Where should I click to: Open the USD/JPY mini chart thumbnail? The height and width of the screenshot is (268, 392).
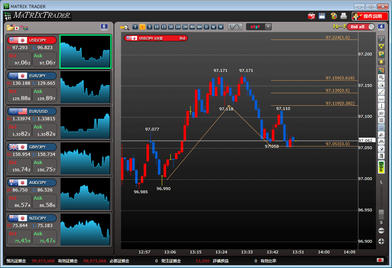85,52
